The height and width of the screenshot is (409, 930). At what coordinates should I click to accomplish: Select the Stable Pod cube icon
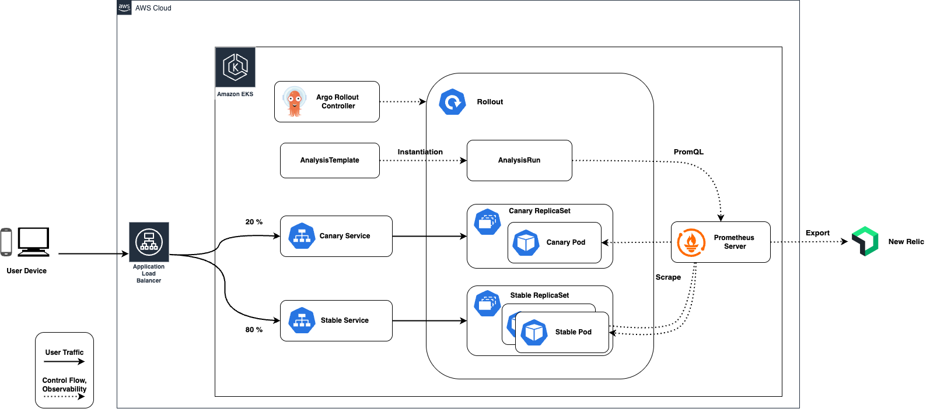tap(534, 333)
